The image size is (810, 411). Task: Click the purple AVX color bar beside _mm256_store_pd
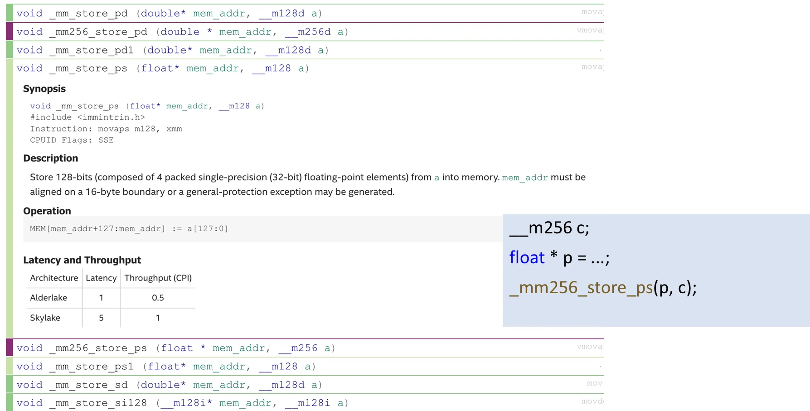point(10,32)
